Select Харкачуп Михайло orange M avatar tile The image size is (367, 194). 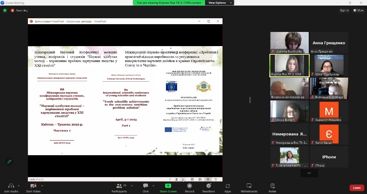[x=329, y=111]
